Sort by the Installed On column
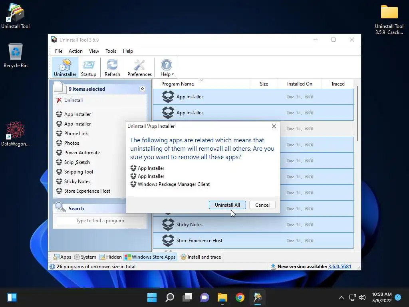The width and height of the screenshot is (409, 307). pos(300,84)
